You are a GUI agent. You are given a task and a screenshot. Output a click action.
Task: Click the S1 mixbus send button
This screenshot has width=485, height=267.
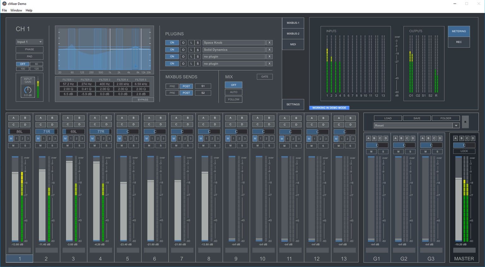click(203, 86)
